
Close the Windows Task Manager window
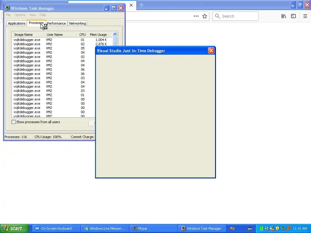(121, 8)
